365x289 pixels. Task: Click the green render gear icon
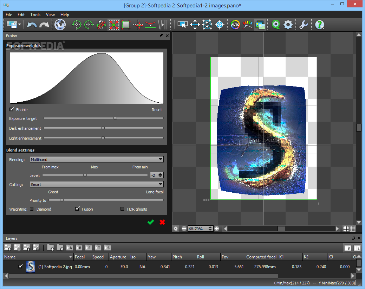(276, 25)
